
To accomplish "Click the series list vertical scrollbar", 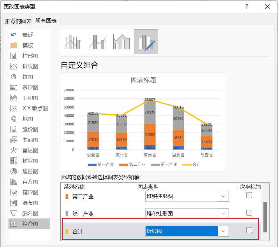I will 265,217.
